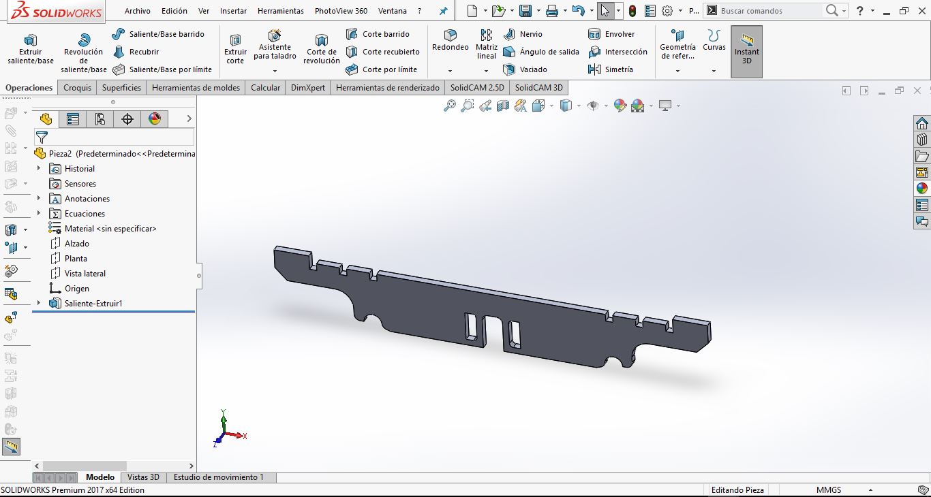931x497 pixels.
Task: Select Material <sin especificar> tree item
Action: pyautogui.click(x=110, y=228)
